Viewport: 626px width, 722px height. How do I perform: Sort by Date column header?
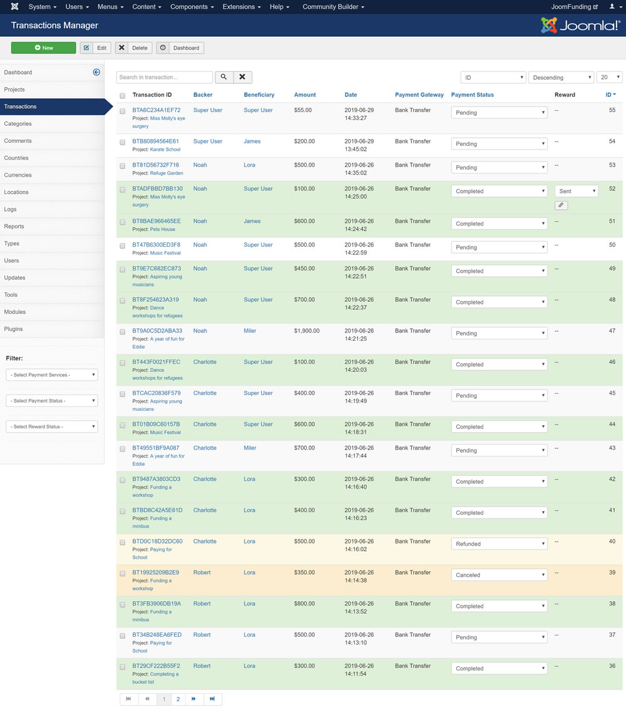pyautogui.click(x=351, y=95)
